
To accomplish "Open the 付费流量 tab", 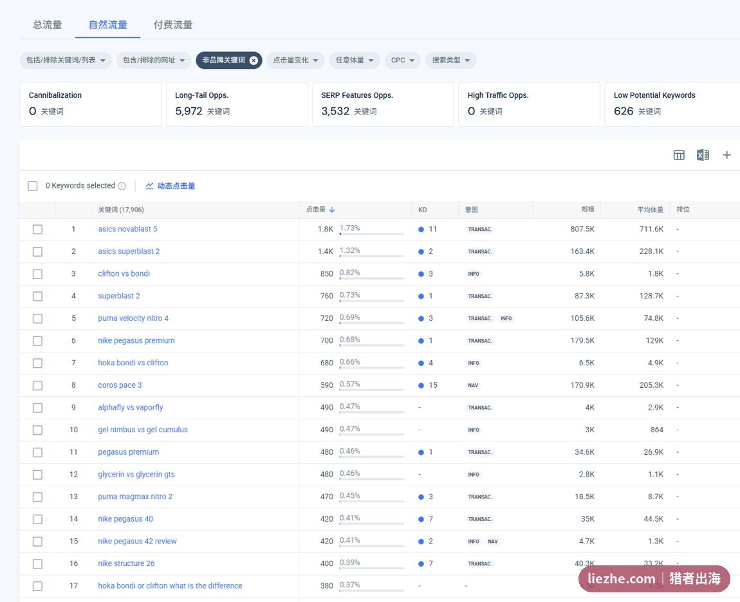I will tap(172, 24).
